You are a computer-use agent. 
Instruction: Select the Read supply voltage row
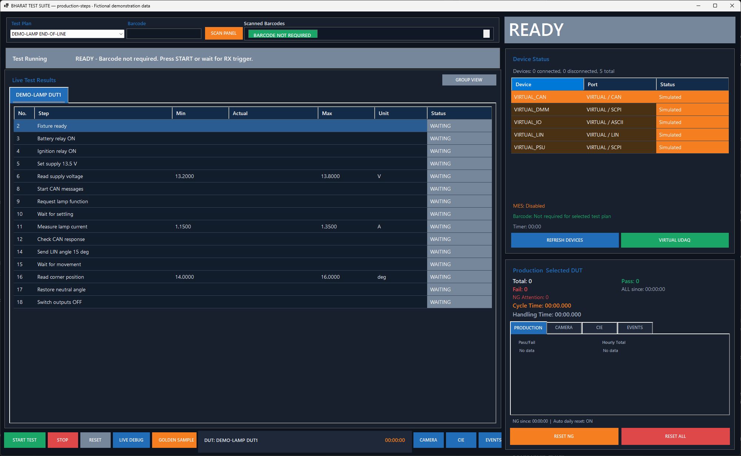pyautogui.click(x=253, y=176)
